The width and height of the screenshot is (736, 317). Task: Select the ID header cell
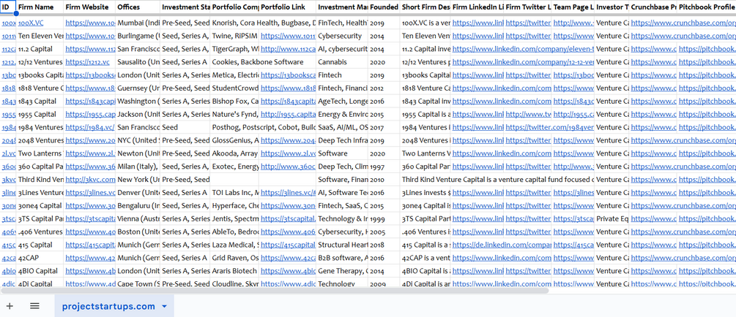pyautogui.click(x=9, y=7)
